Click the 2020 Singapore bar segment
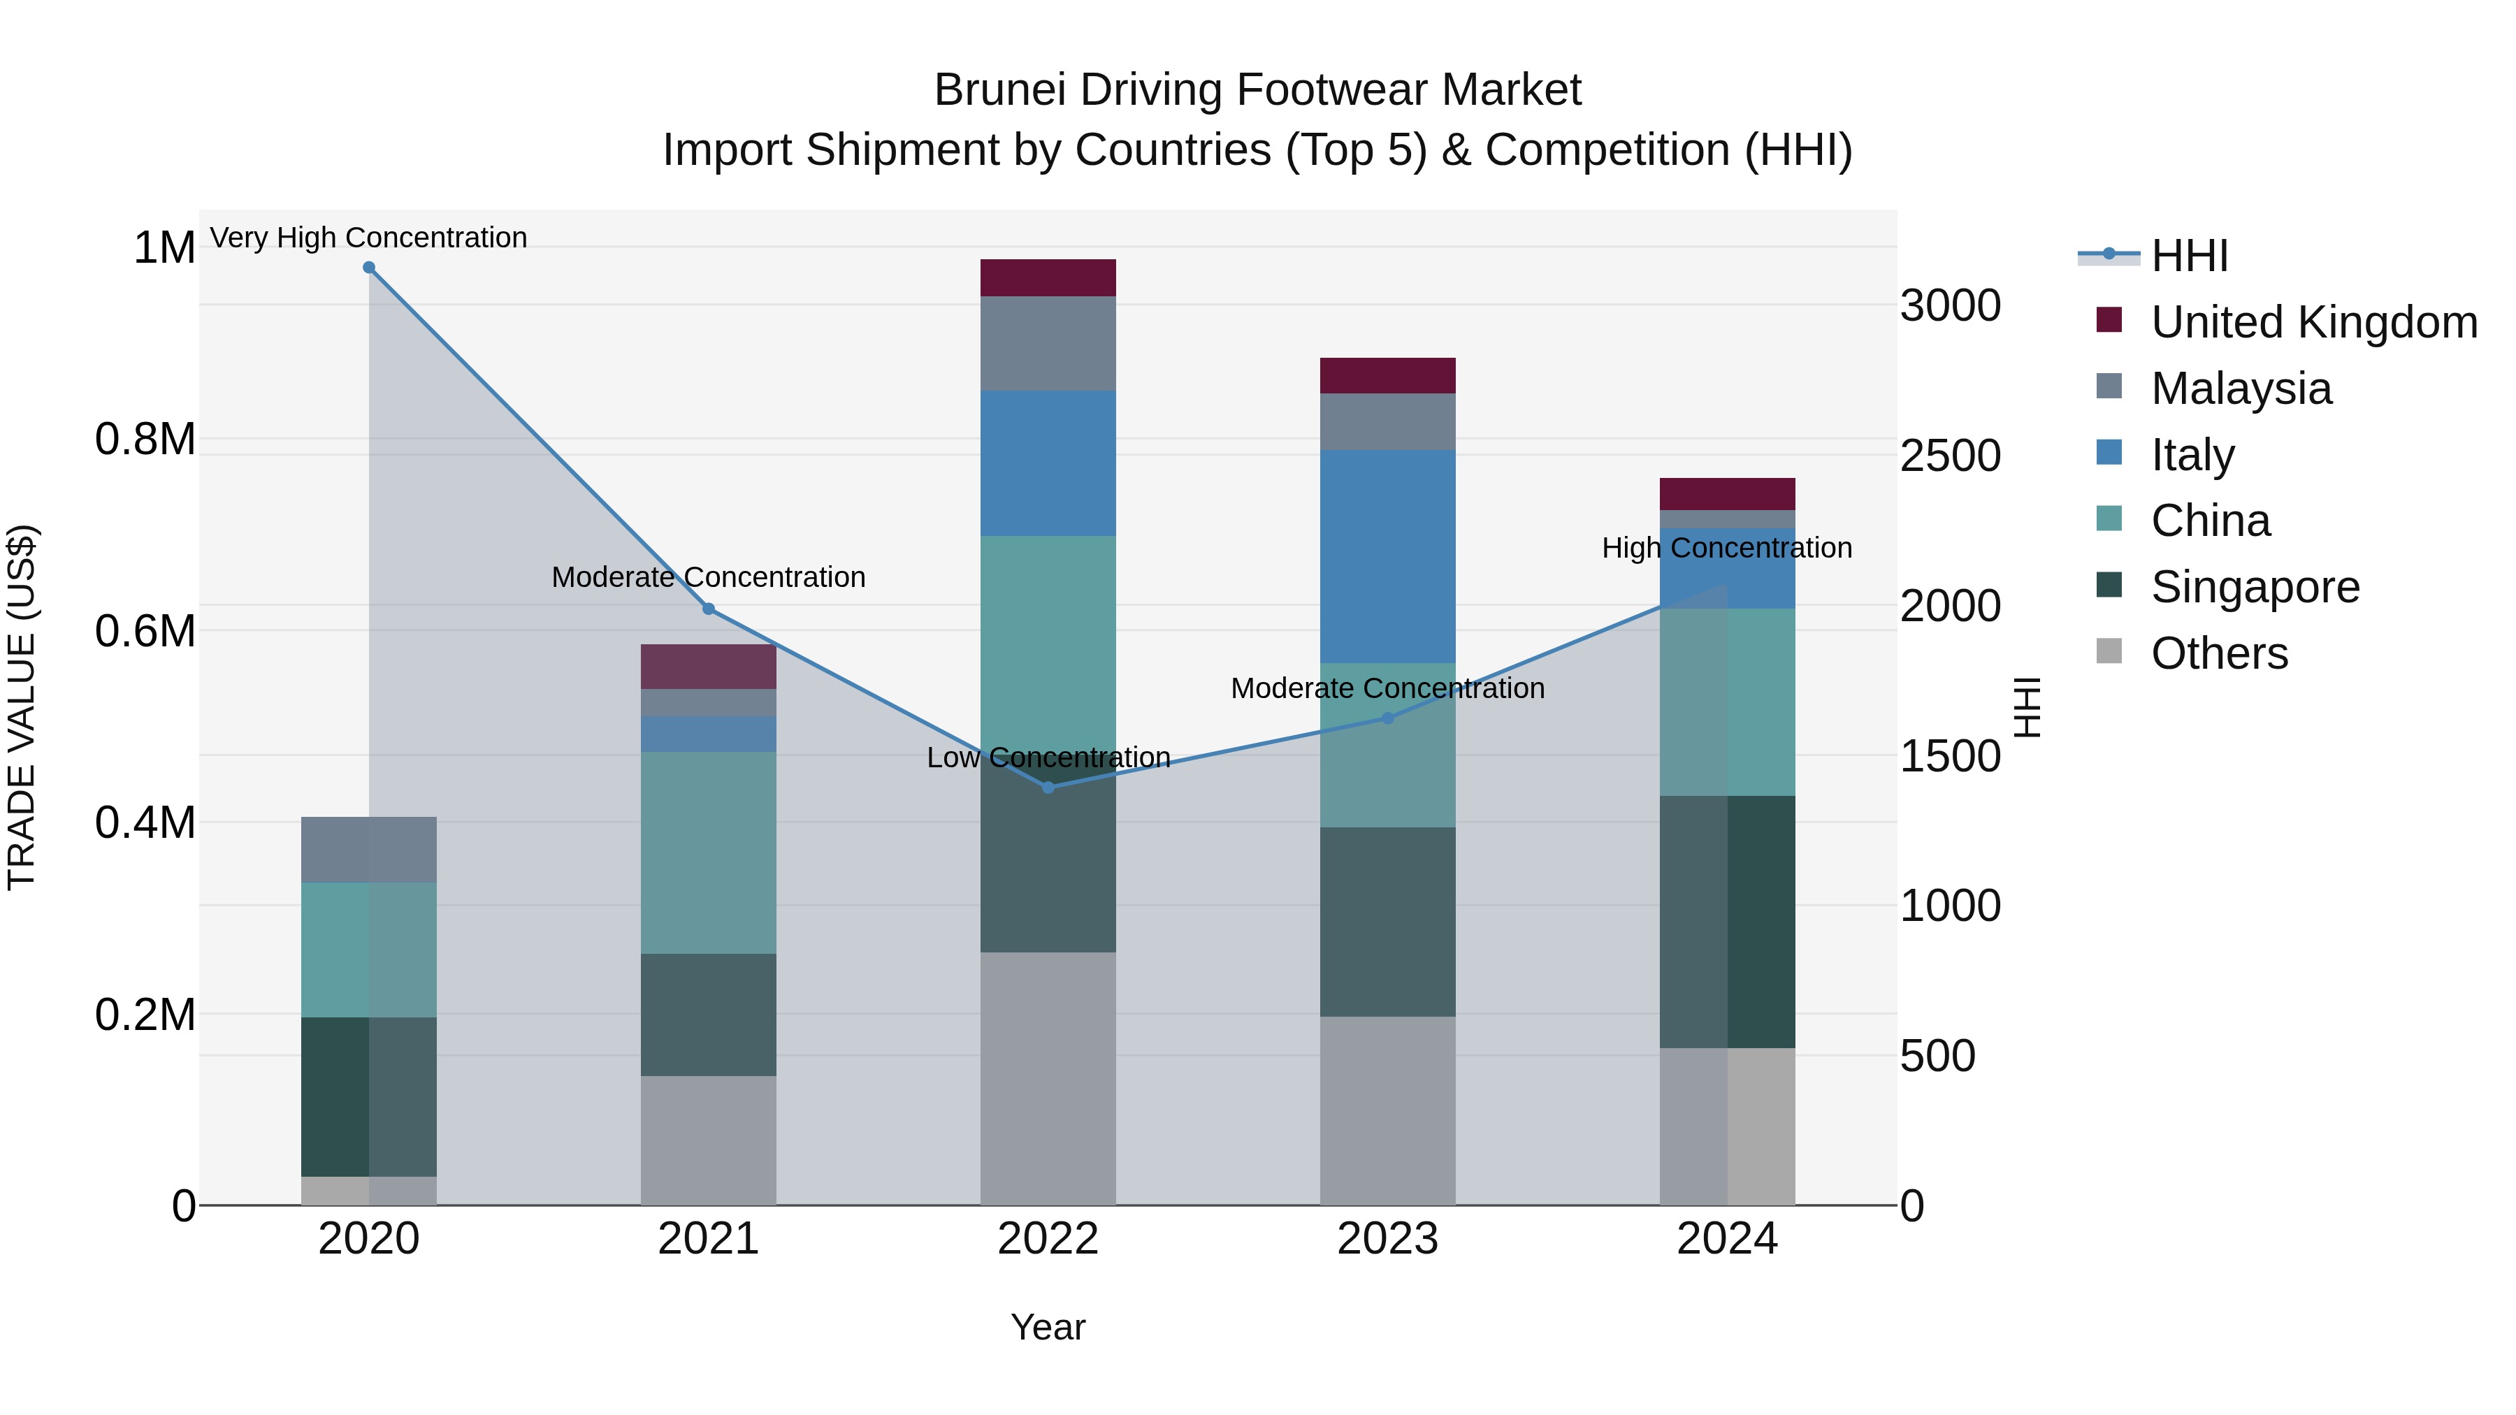Screen dimensions: 2516x1415 (x=369, y=1098)
